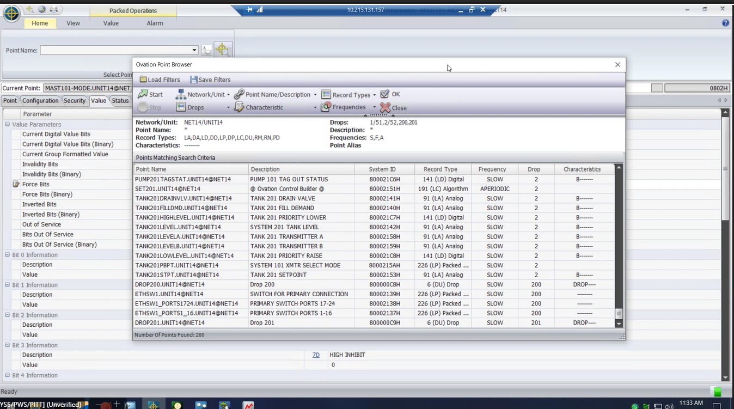Open the Network/Unit dropdown arrow
This screenshot has width=734, height=409.
tap(228, 95)
